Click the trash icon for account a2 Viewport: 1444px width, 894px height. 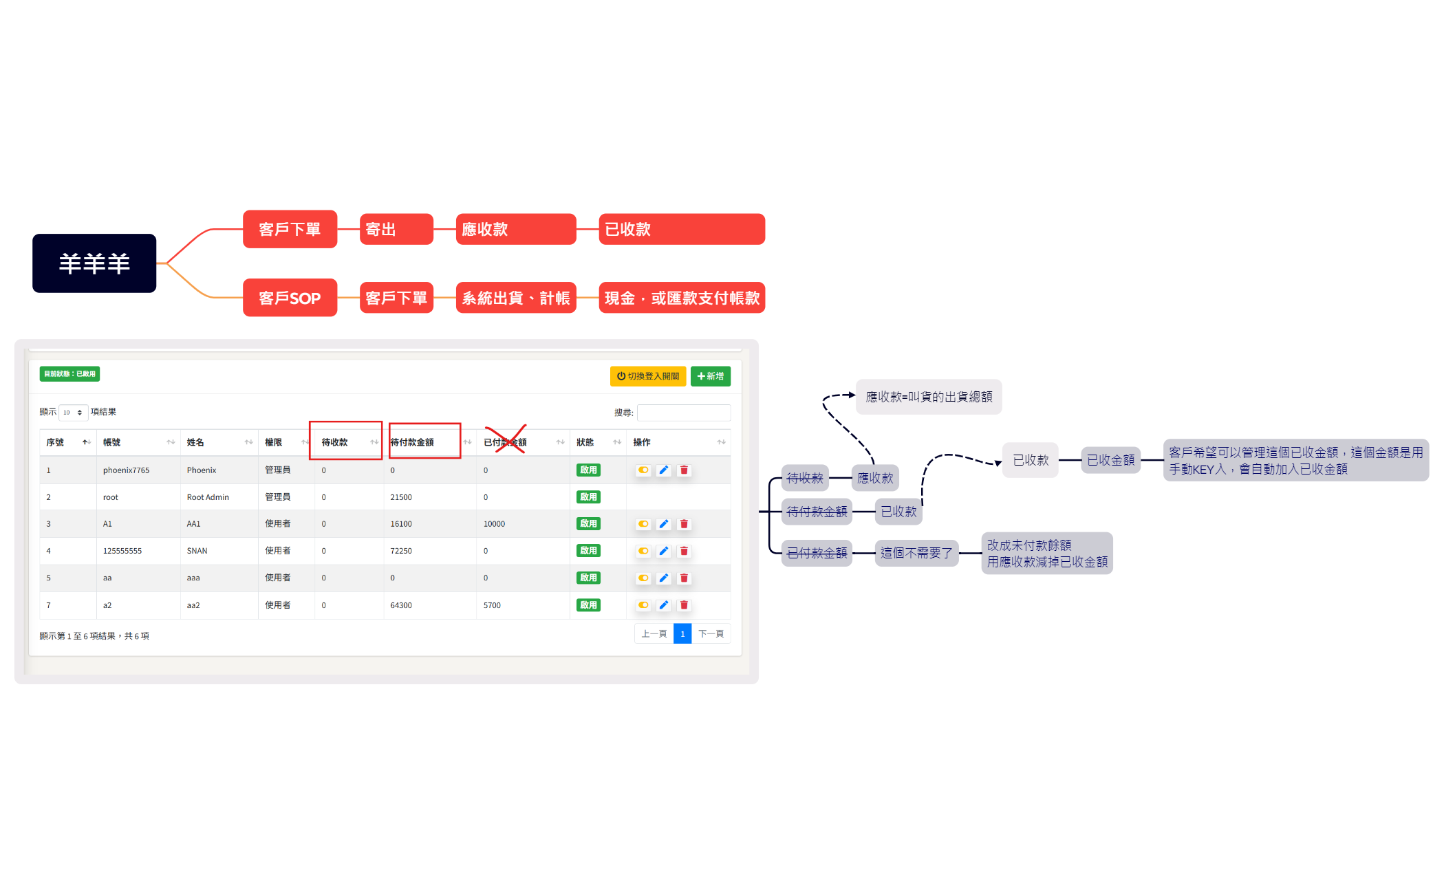[x=684, y=605]
